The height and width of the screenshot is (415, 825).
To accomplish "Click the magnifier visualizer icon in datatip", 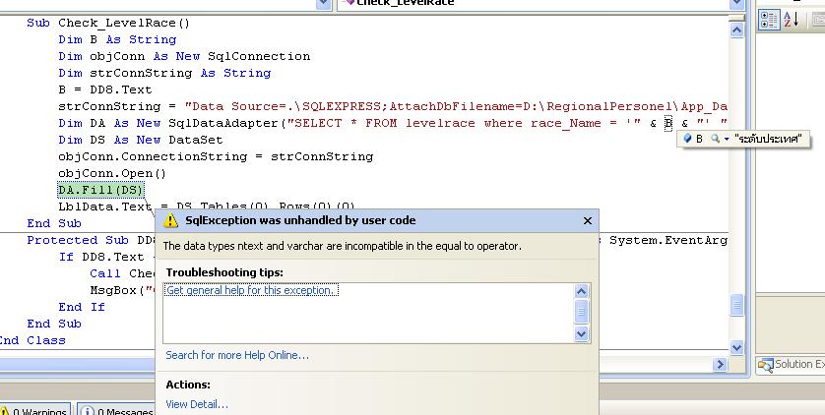I will [x=715, y=139].
